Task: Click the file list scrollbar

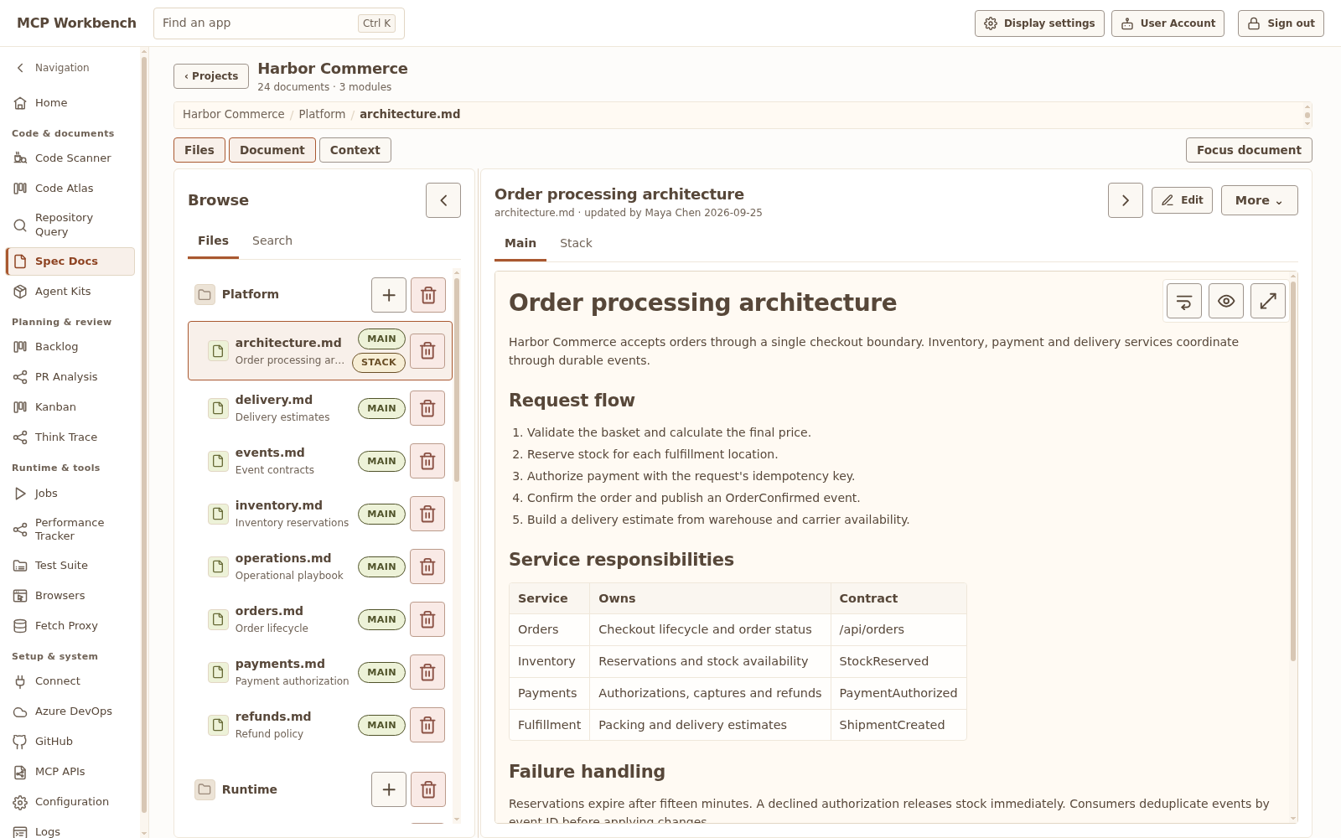Action: tap(457, 381)
